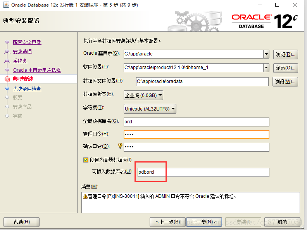307x230 pixels.
Task: Click the warning icon in the 消息 box
Action: [x=85, y=196]
